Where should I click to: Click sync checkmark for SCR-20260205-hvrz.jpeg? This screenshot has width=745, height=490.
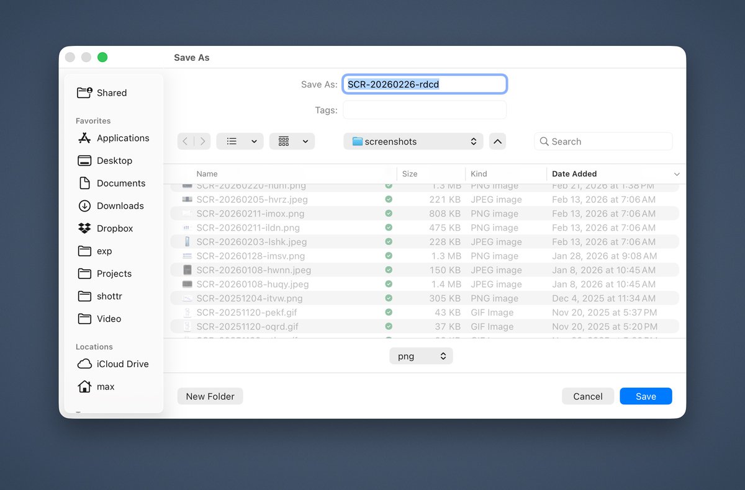click(389, 200)
